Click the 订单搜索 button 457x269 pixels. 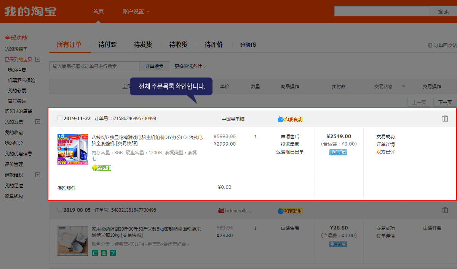pos(154,66)
